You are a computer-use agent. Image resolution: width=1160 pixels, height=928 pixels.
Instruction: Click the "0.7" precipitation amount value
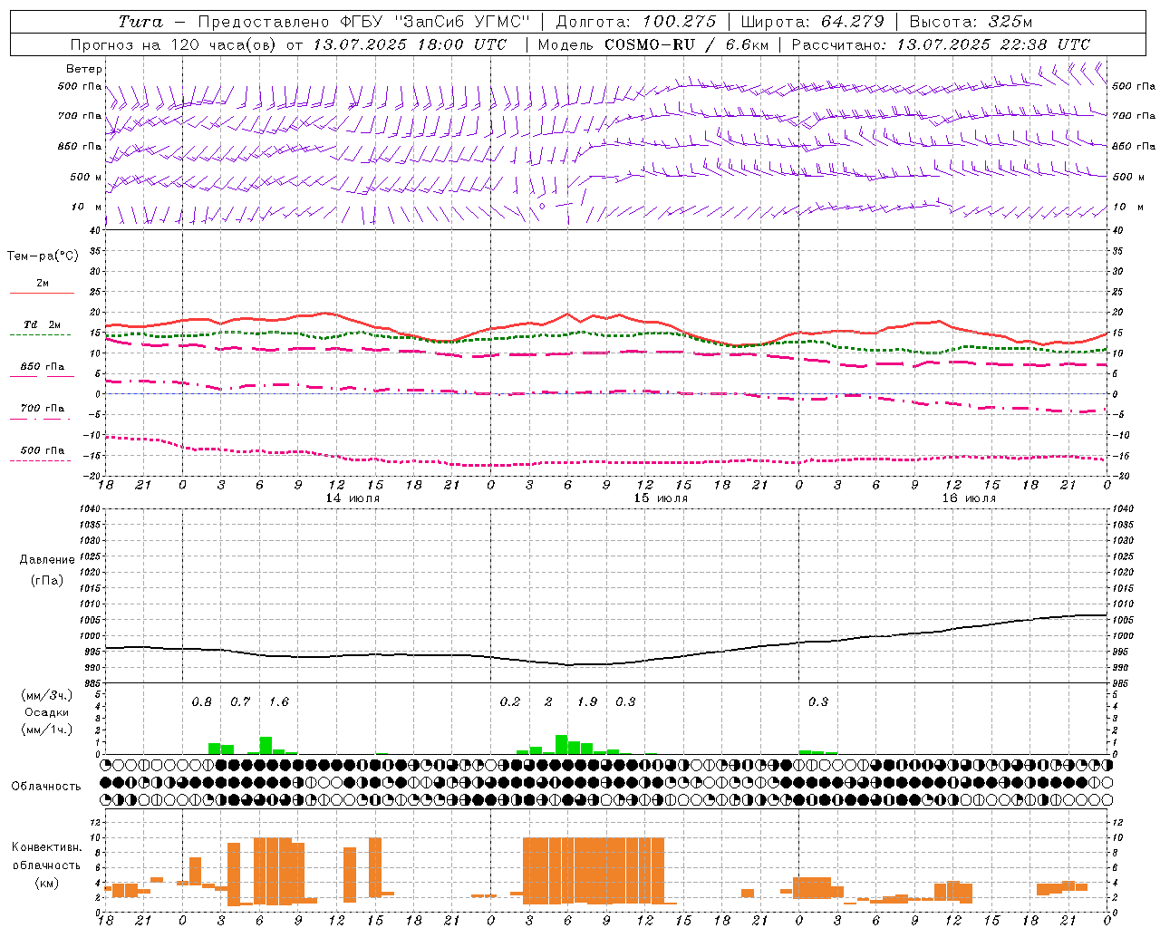240,701
